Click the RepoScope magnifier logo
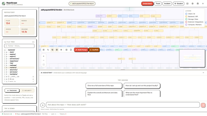 4,4
